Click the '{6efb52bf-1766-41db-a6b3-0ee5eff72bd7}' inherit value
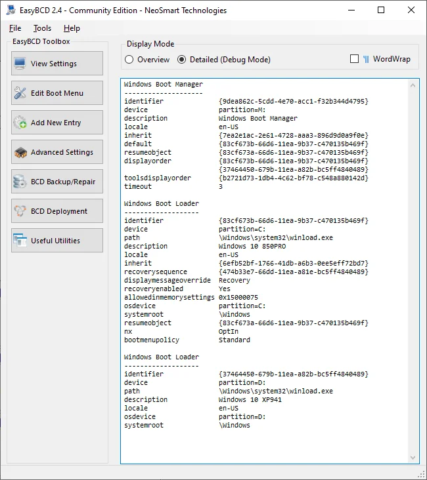 (x=293, y=263)
